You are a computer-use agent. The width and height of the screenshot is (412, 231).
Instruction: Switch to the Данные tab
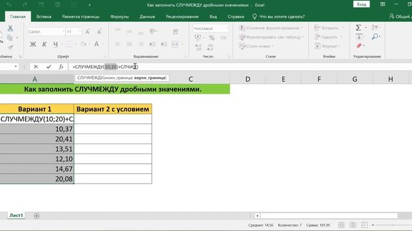tap(147, 17)
